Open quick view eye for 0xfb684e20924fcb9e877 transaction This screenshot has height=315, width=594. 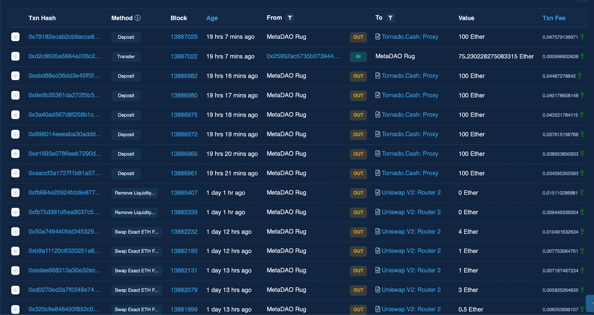coord(15,193)
